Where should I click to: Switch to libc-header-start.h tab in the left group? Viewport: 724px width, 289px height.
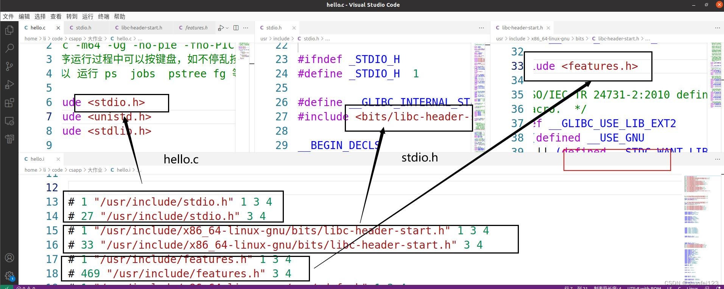point(142,28)
